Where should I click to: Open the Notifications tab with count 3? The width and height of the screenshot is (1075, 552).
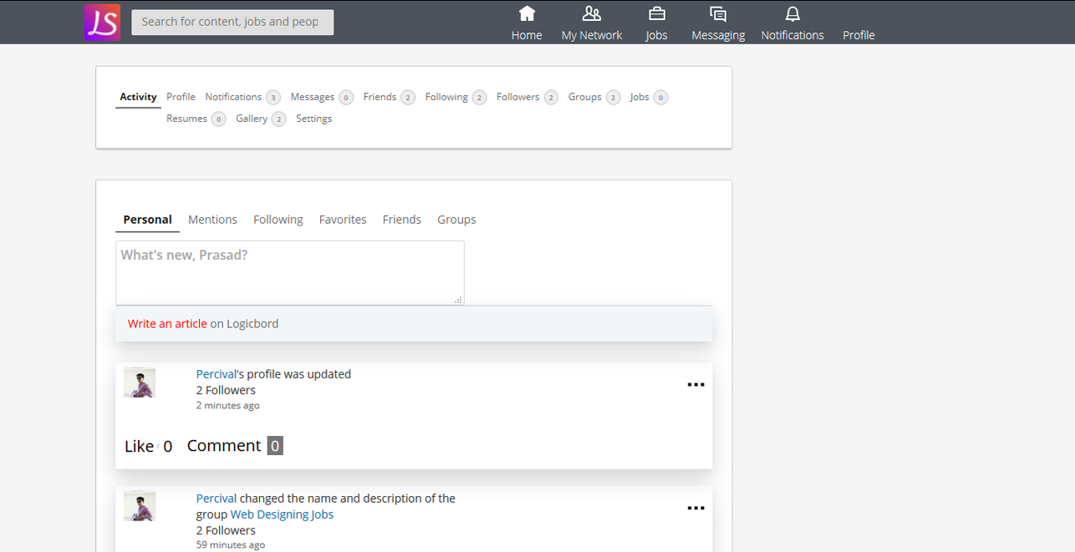(x=242, y=97)
